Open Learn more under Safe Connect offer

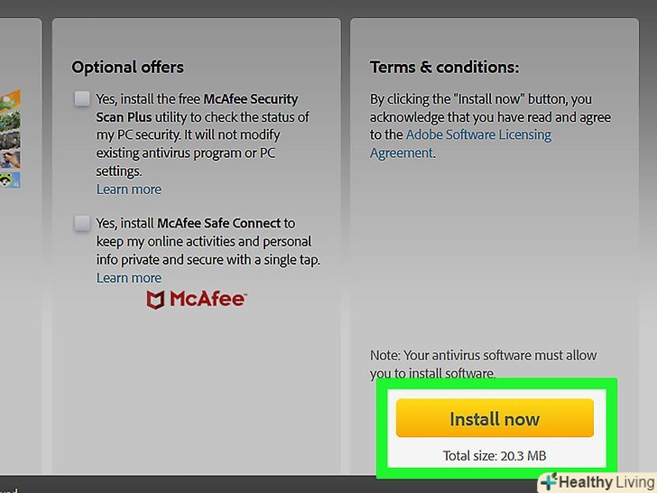click(x=129, y=278)
